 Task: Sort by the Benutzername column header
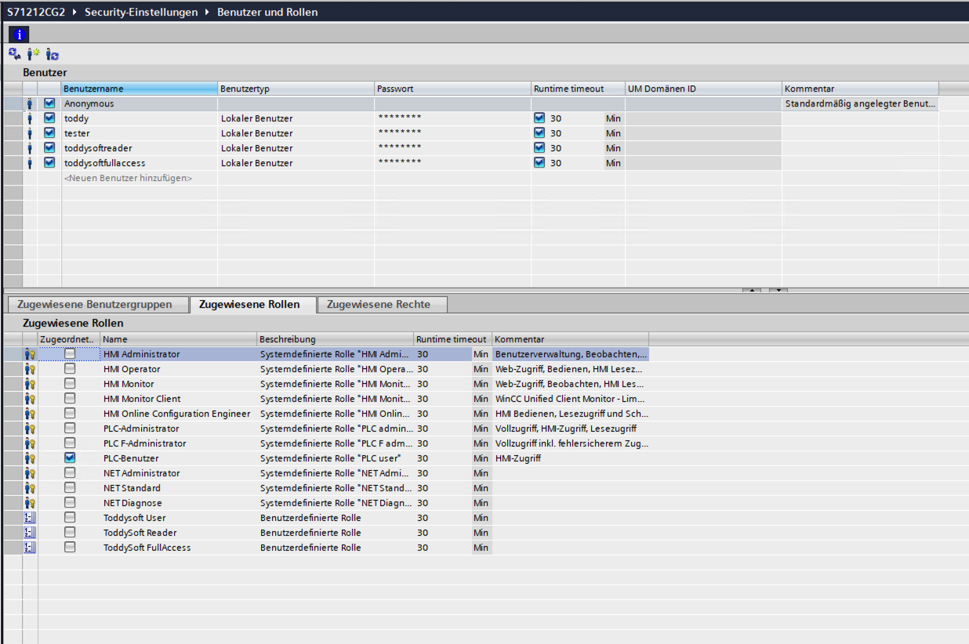(140, 89)
